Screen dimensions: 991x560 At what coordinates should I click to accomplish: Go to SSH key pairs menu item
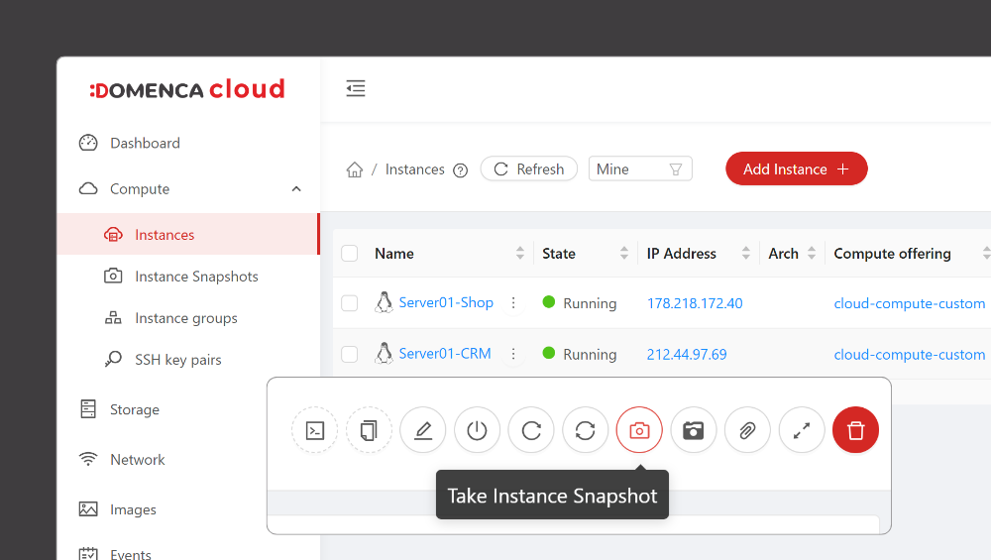177,360
